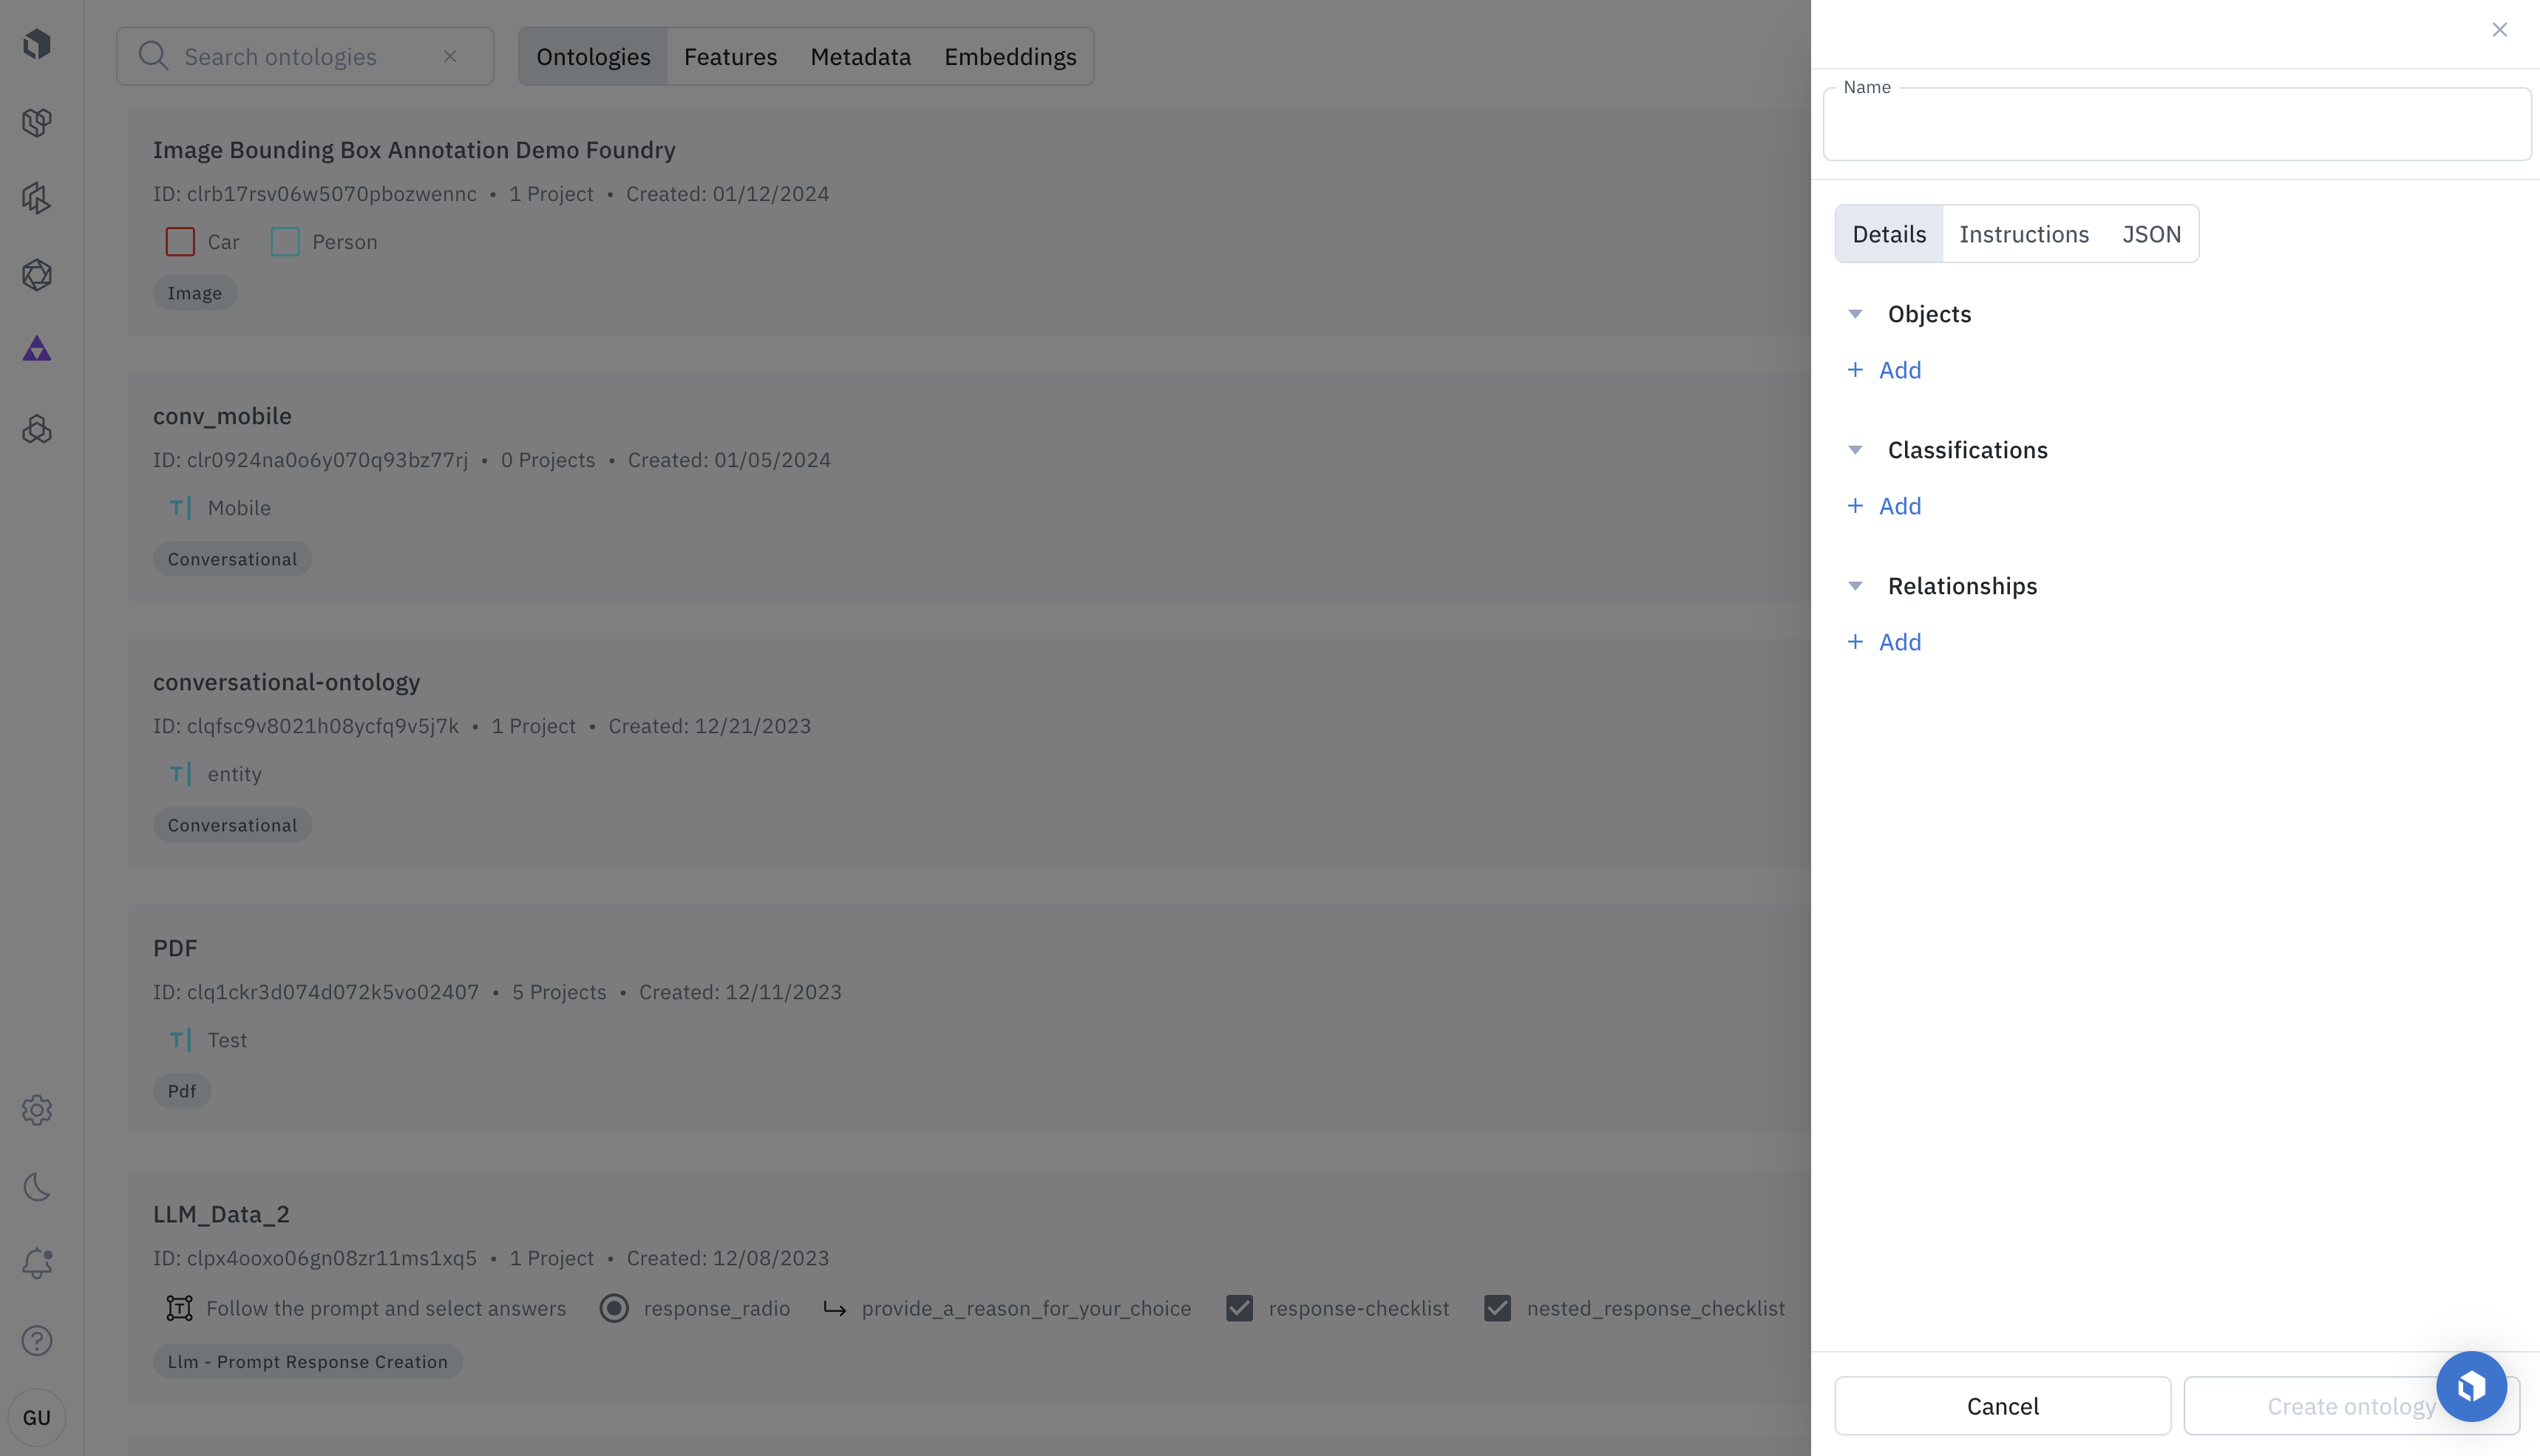2540x1456 pixels.
Task: Open the help question mark icon
Action: click(x=37, y=1341)
